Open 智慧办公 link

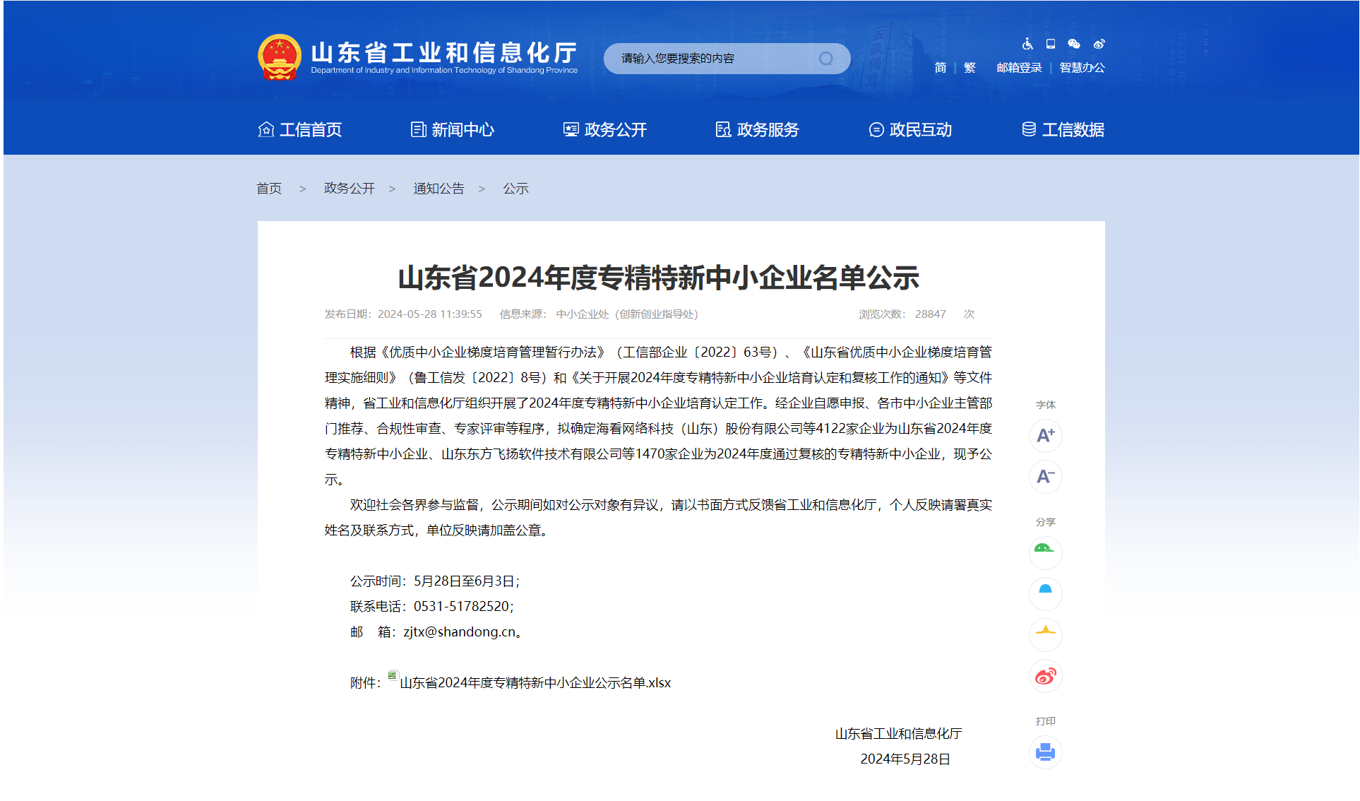pyautogui.click(x=1082, y=68)
